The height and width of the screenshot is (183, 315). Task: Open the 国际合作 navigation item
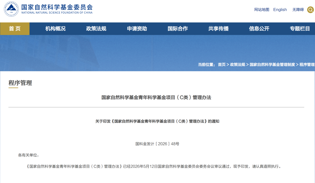click(x=178, y=29)
